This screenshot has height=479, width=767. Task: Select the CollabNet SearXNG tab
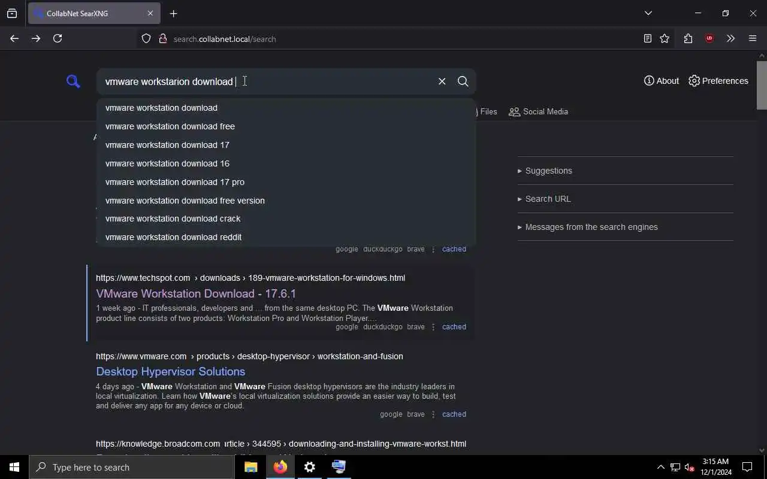click(93, 13)
